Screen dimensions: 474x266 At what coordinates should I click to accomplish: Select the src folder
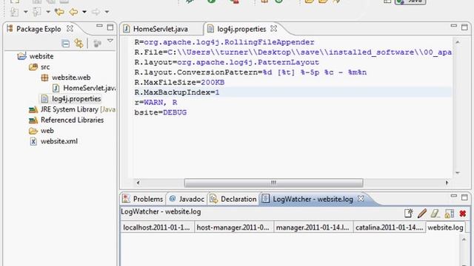45,67
